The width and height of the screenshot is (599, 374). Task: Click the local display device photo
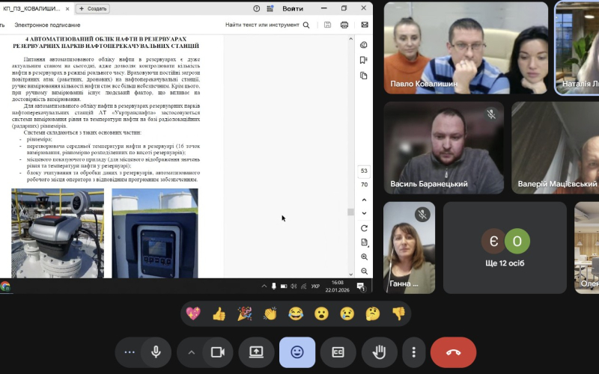pos(155,233)
